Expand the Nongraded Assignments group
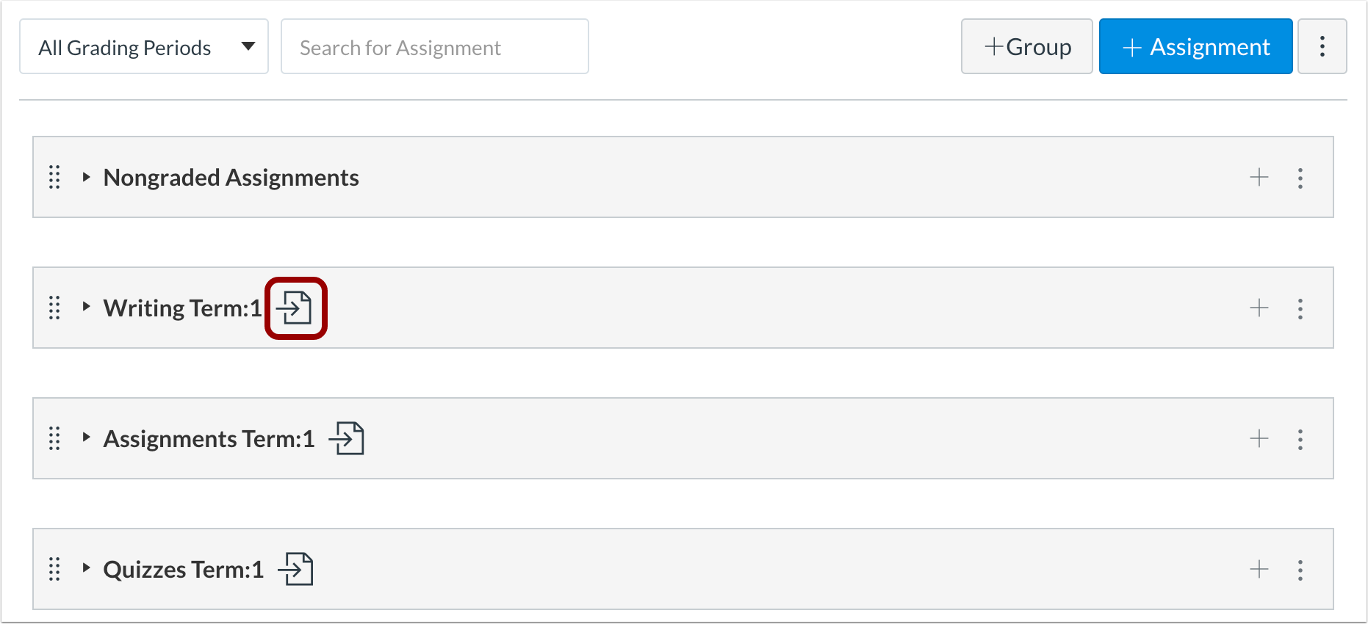 (85, 177)
